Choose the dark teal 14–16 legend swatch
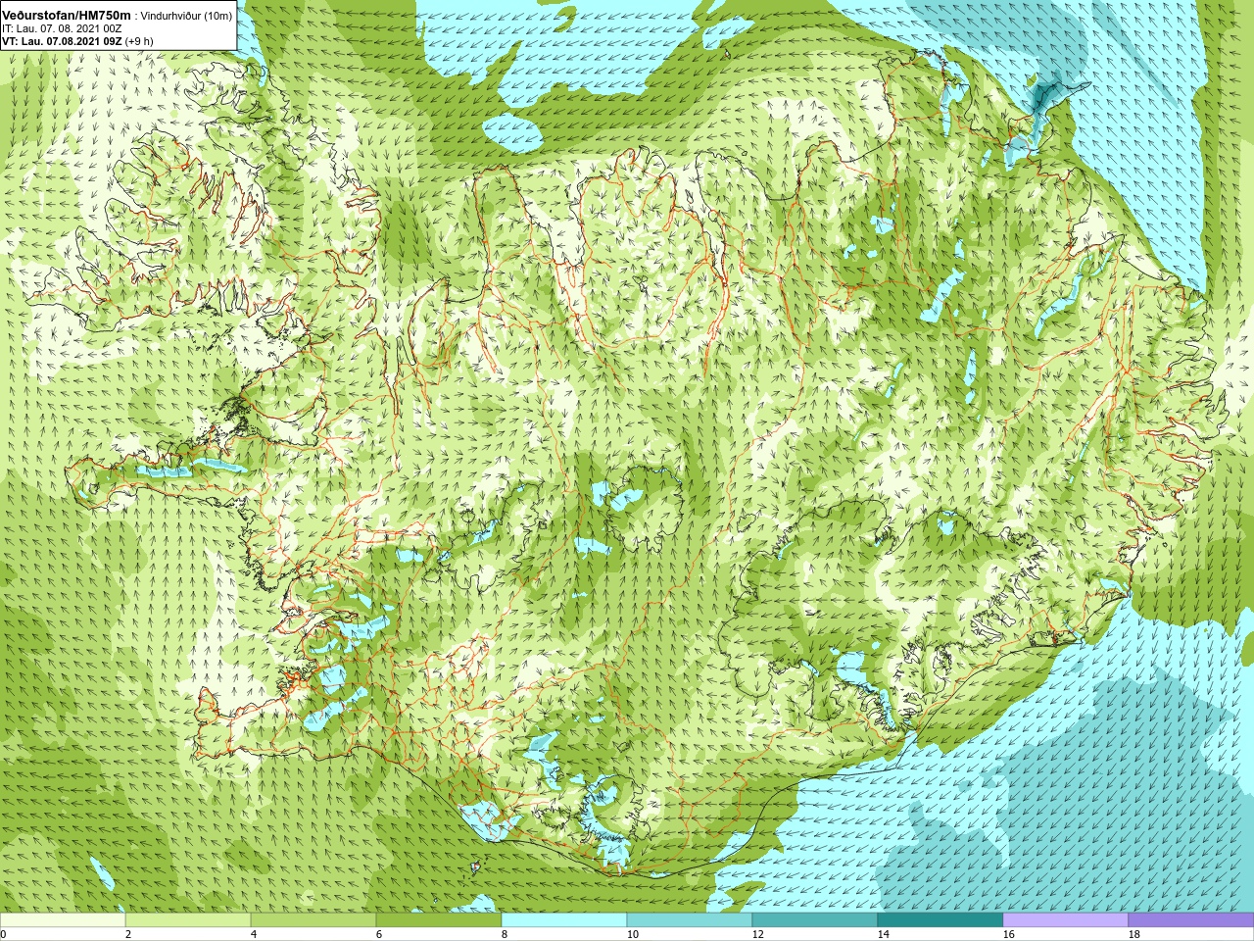The image size is (1254, 941). (940, 920)
